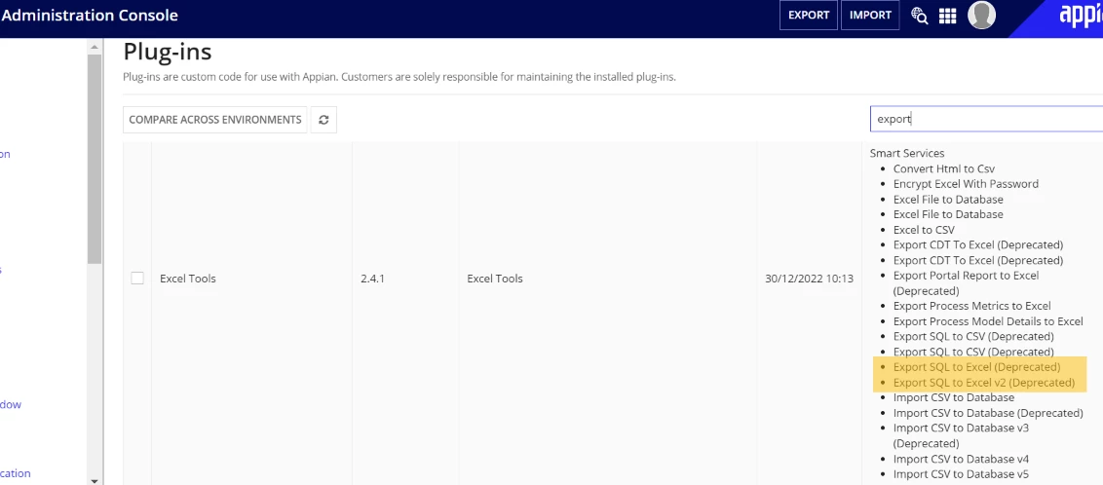Click 'Export SQL to Excel v2 (Deprecated)' item
Screen dimensions: 1103x485
click(x=984, y=383)
